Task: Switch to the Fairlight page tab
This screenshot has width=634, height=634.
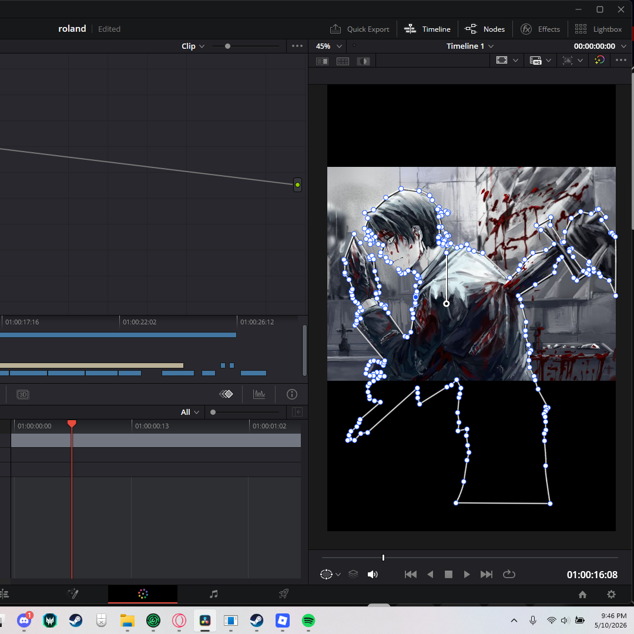Action: (213, 593)
